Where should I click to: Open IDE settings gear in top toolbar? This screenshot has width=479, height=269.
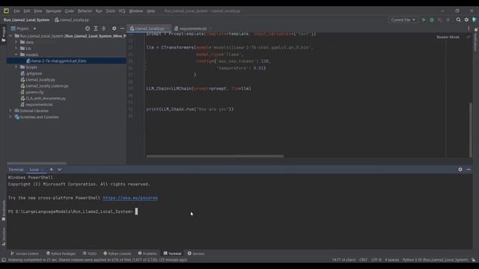coord(466,20)
